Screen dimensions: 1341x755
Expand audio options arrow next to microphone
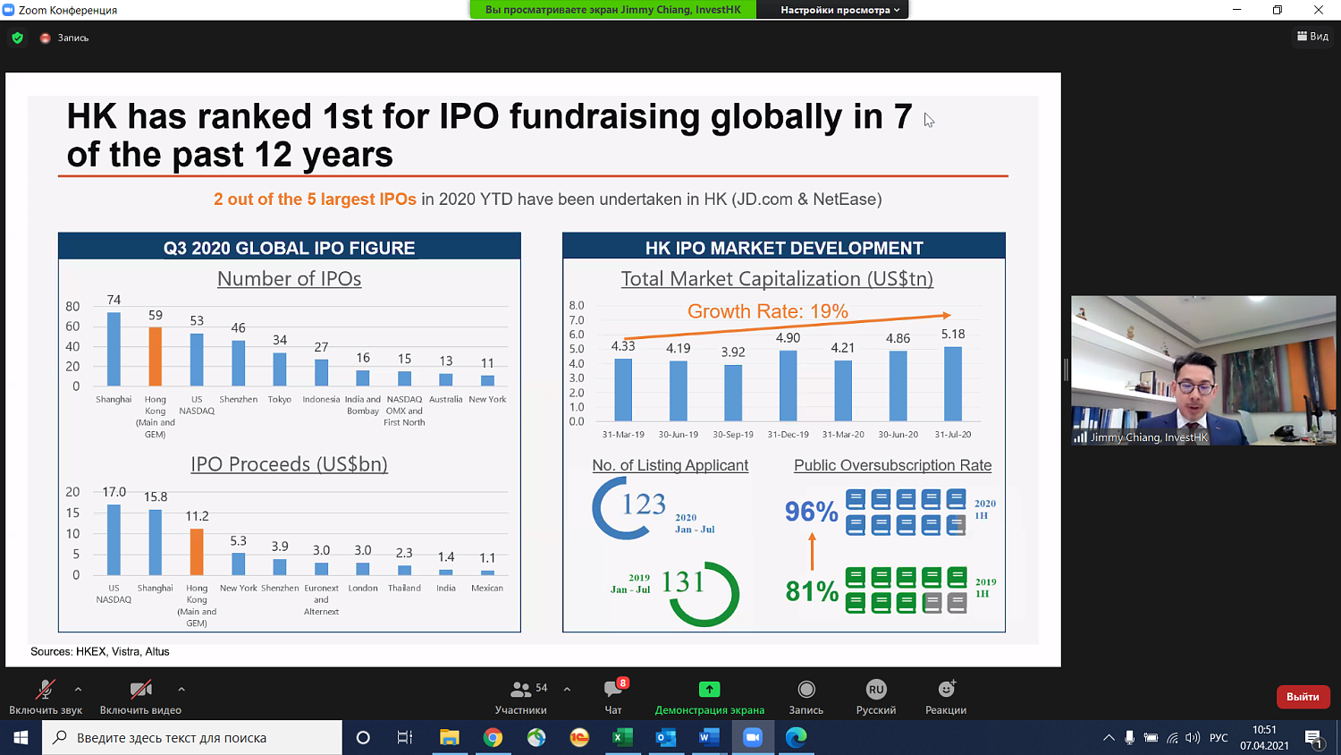[x=78, y=689]
